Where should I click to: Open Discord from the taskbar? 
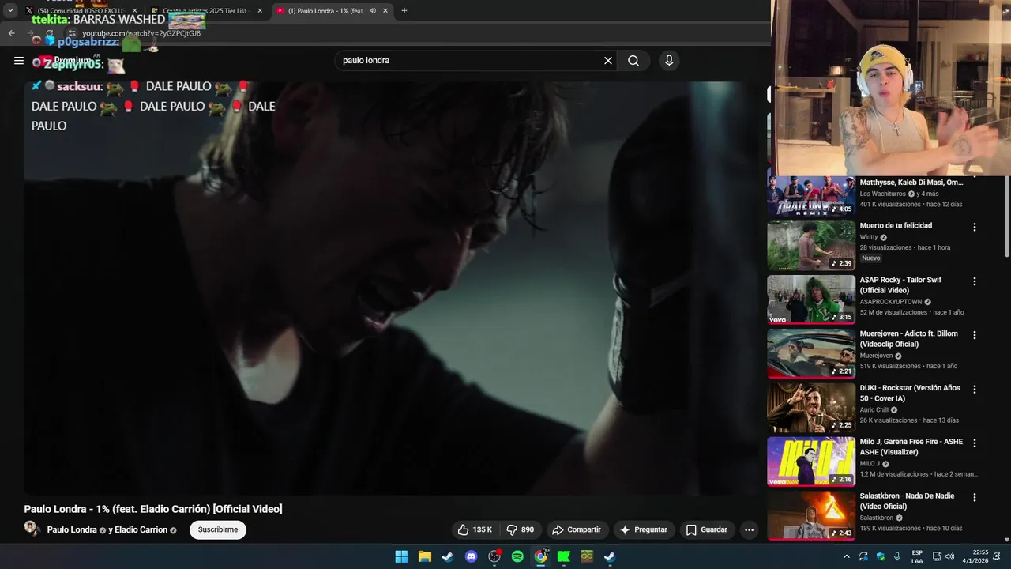point(471,556)
